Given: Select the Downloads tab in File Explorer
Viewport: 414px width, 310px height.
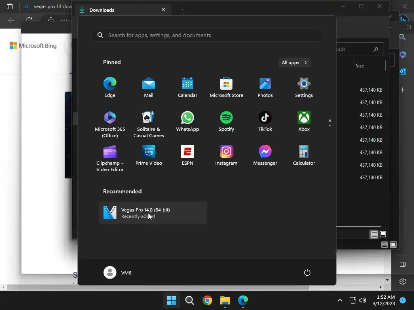Looking at the screenshot, I should click(x=124, y=10).
